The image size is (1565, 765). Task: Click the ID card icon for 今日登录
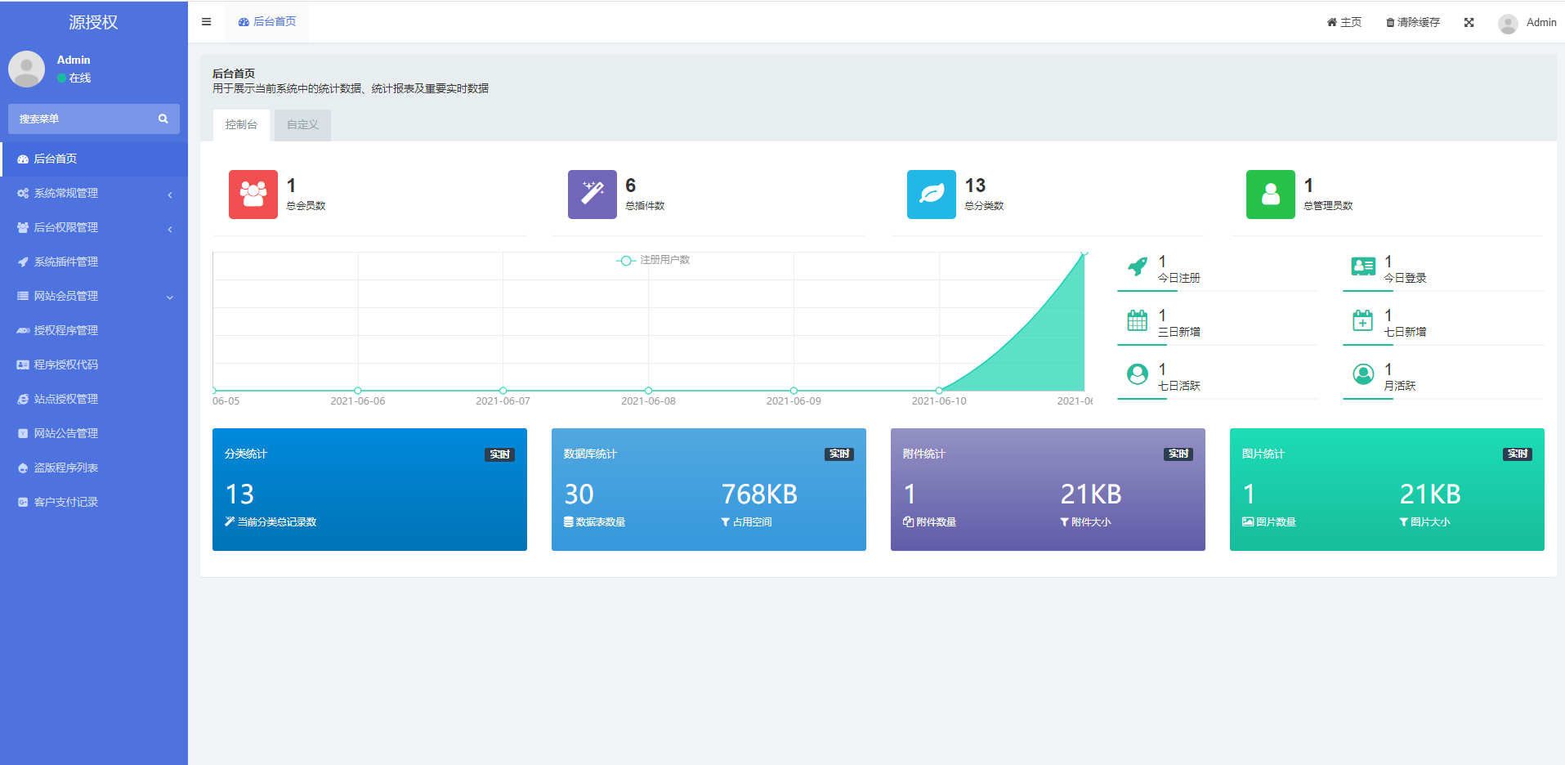[x=1362, y=266]
